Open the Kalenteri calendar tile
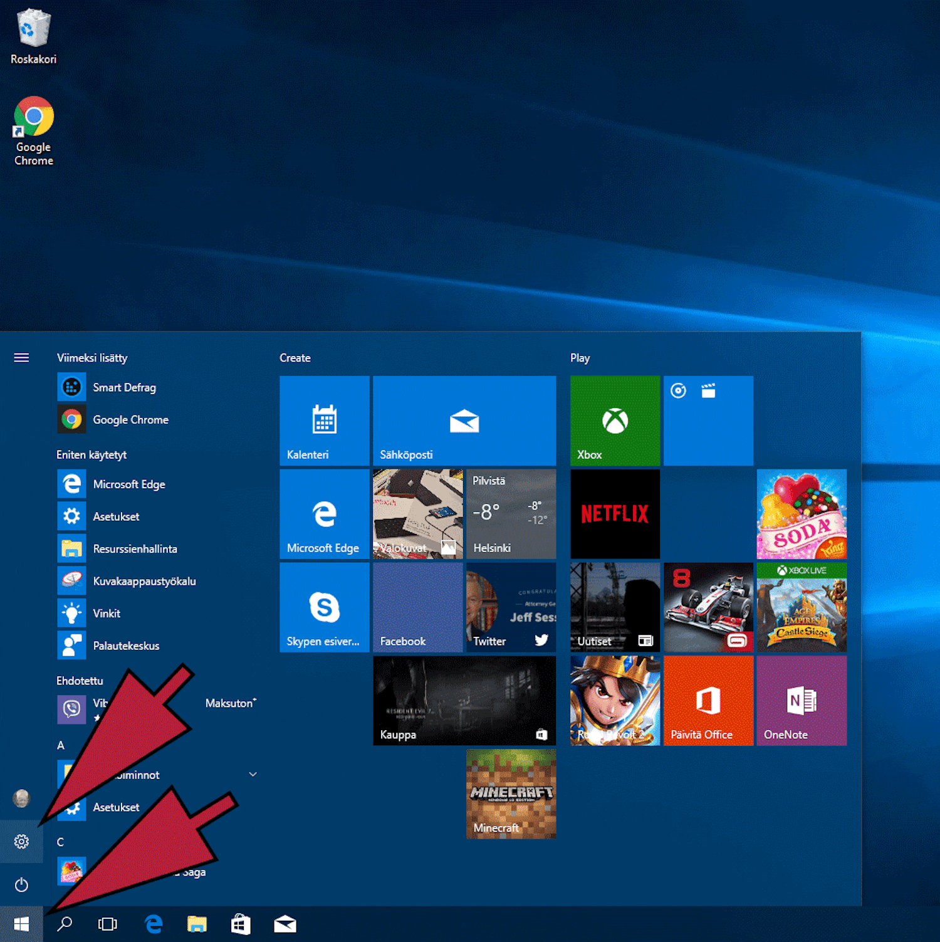 [x=324, y=421]
